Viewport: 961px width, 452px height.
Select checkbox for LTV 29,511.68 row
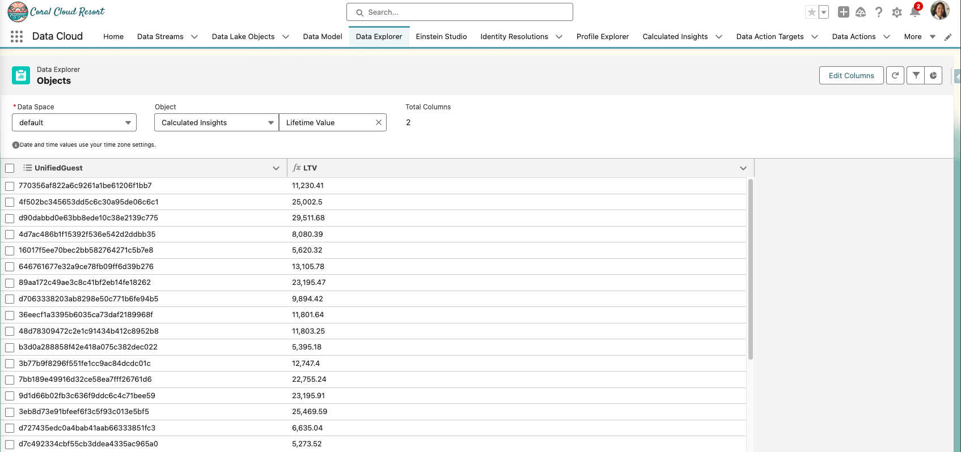(10, 218)
